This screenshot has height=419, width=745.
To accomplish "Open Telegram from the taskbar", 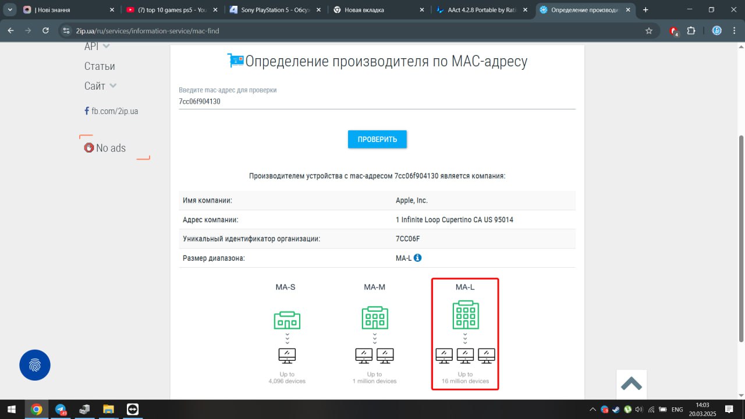I will (61, 410).
